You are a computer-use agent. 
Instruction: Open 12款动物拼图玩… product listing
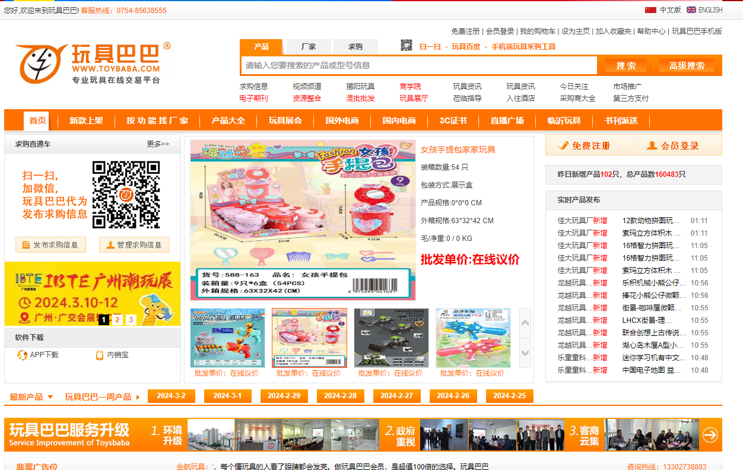[651, 221]
